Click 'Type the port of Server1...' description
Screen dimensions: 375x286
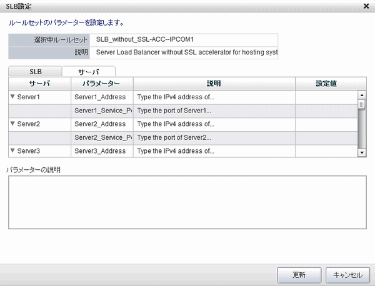174,111
